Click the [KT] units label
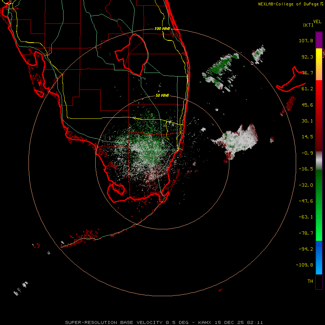The width and height of the screenshot is (325, 325). tap(308, 25)
